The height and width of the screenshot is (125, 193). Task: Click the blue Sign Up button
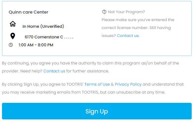[x=97, y=111]
